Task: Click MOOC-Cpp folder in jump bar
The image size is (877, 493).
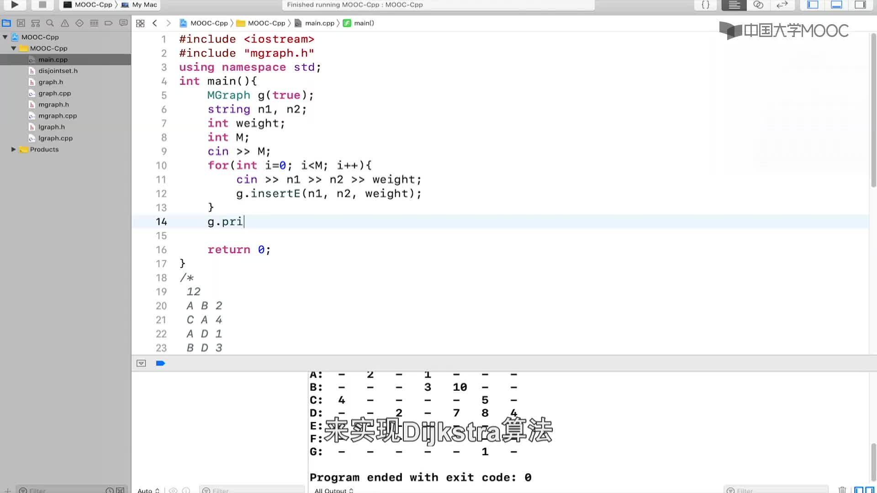Action: (261, 23)
